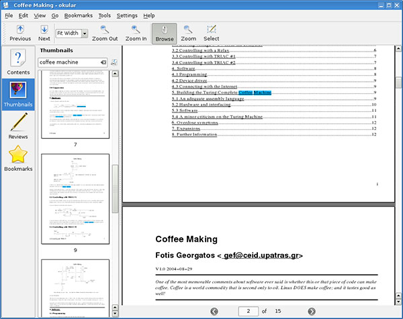Click the thumbnails panel vertical scrollbar handle
403x319 pixels.
click(x=115, y=189)
